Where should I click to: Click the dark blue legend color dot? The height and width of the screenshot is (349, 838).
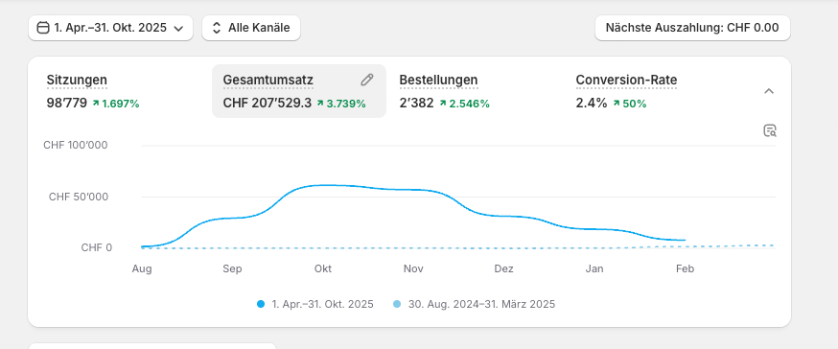click(x=261, y=304)
